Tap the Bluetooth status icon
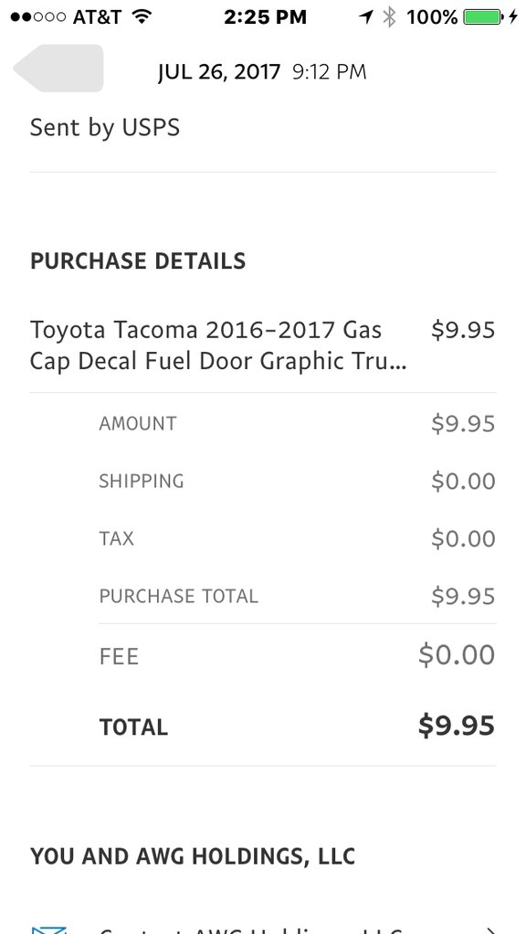The height and width of the screenshot is (934, 526). (389, 16)
